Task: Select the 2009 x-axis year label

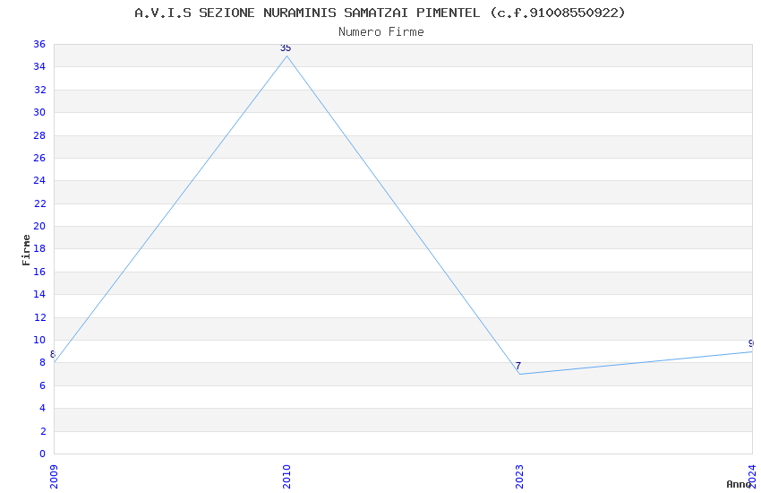Action: tap(54, 477)
